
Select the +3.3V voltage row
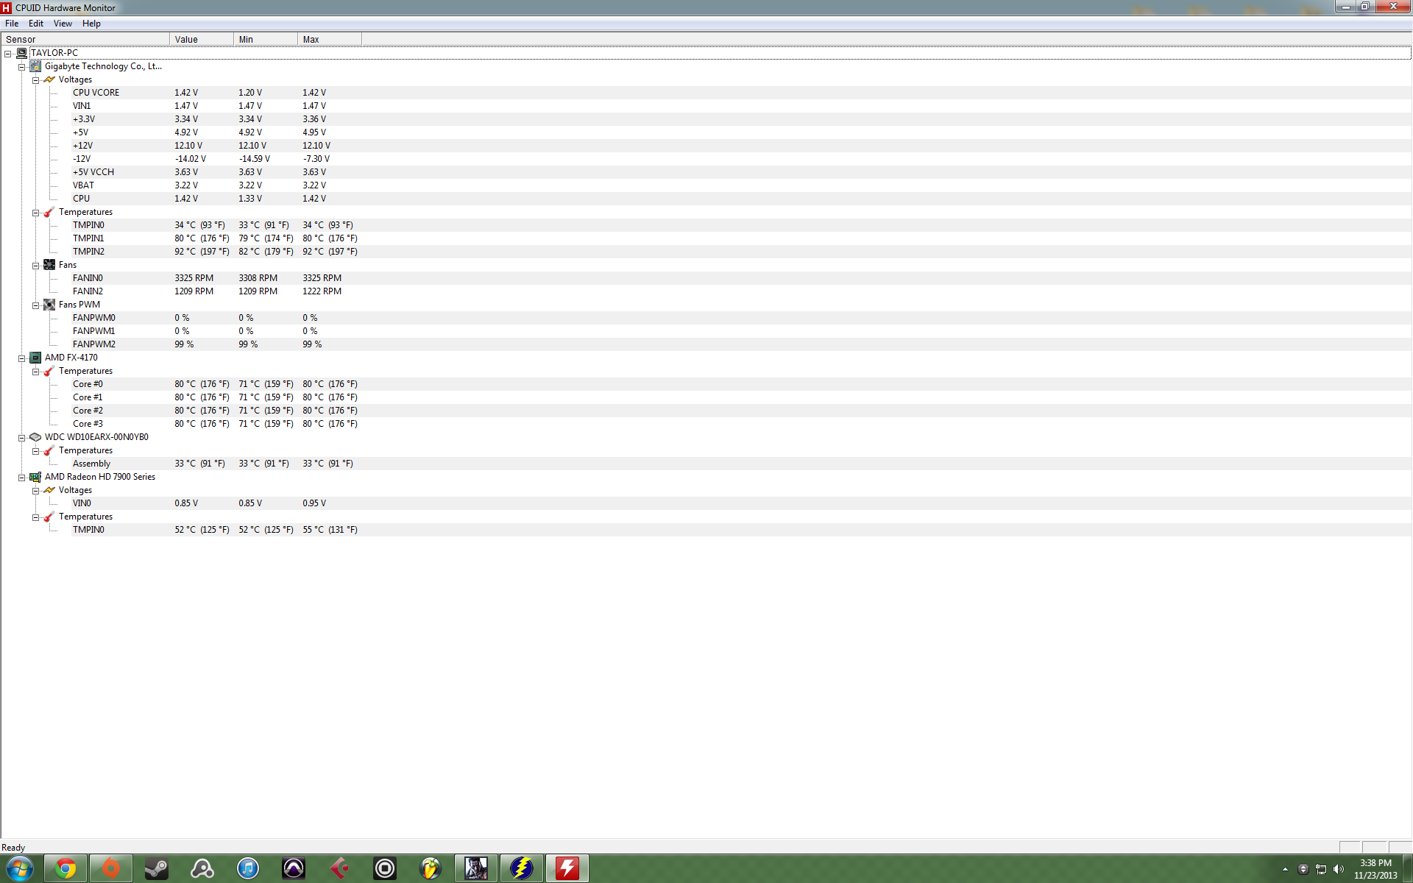[741, 119]
